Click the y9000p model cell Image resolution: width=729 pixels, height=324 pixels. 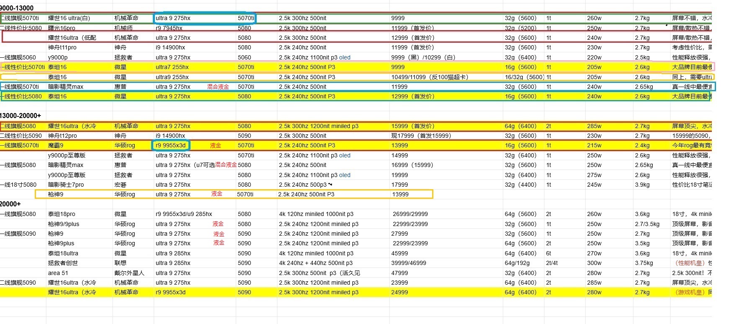[57, 57]
